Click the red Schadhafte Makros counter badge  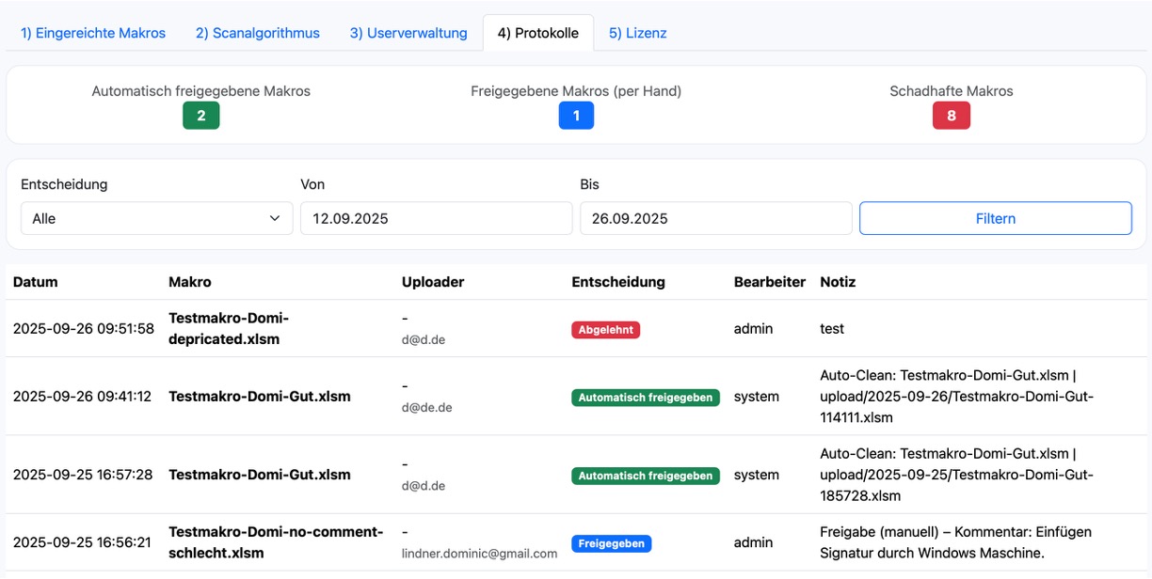(x=951, y=115)
